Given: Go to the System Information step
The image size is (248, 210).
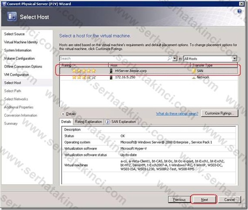Looking at the screenshot, I should [18, 50].
